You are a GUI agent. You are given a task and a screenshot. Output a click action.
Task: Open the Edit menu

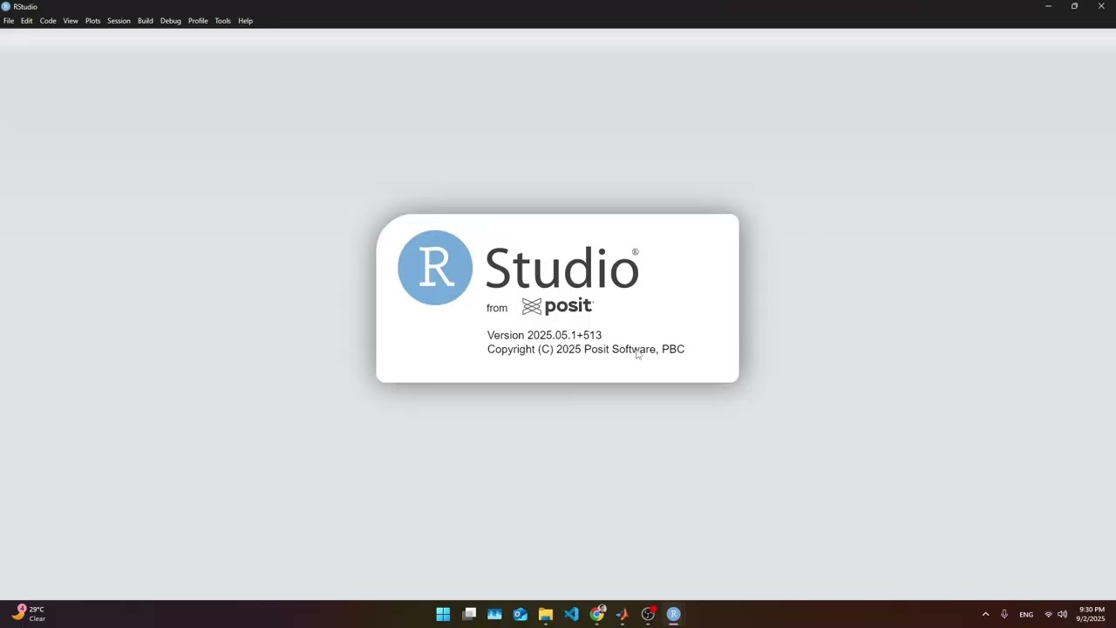point(27,21)
